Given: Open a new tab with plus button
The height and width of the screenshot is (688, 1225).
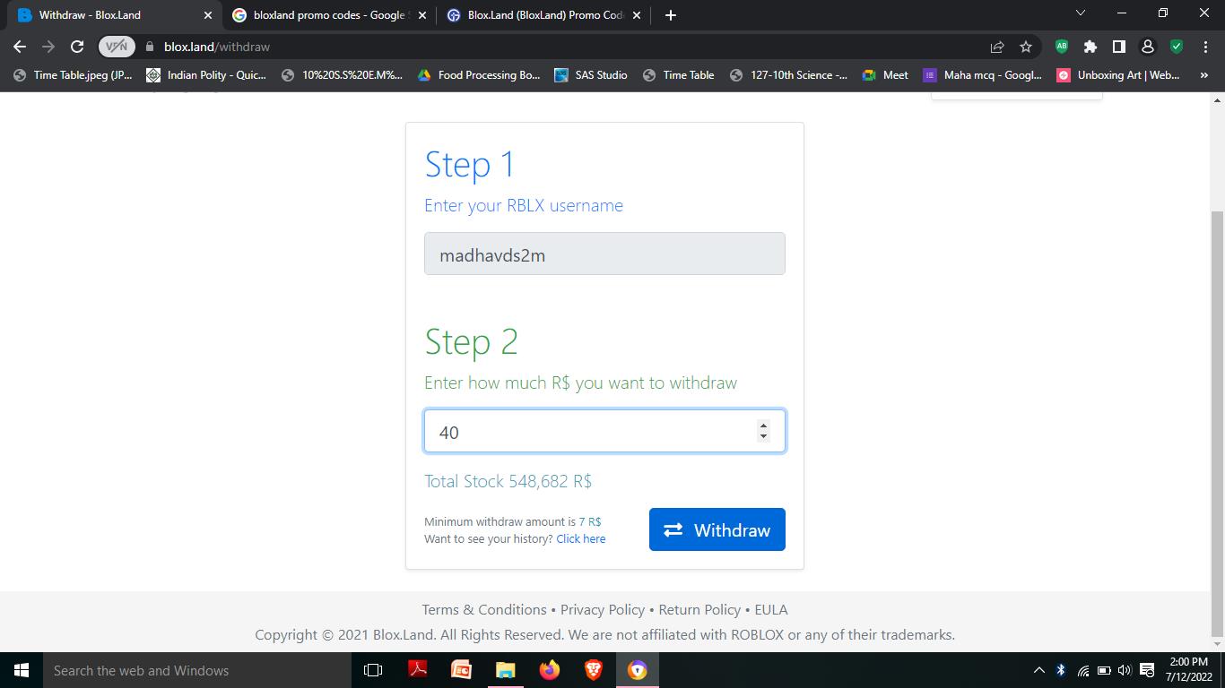Looking at the screenshot, I should pyautogui.click(x=671, y=15).
